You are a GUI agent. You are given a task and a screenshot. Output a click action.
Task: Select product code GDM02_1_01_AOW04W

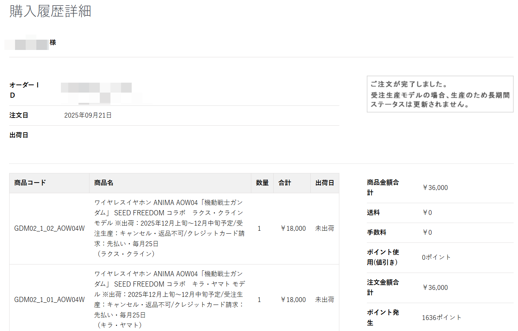50,300
